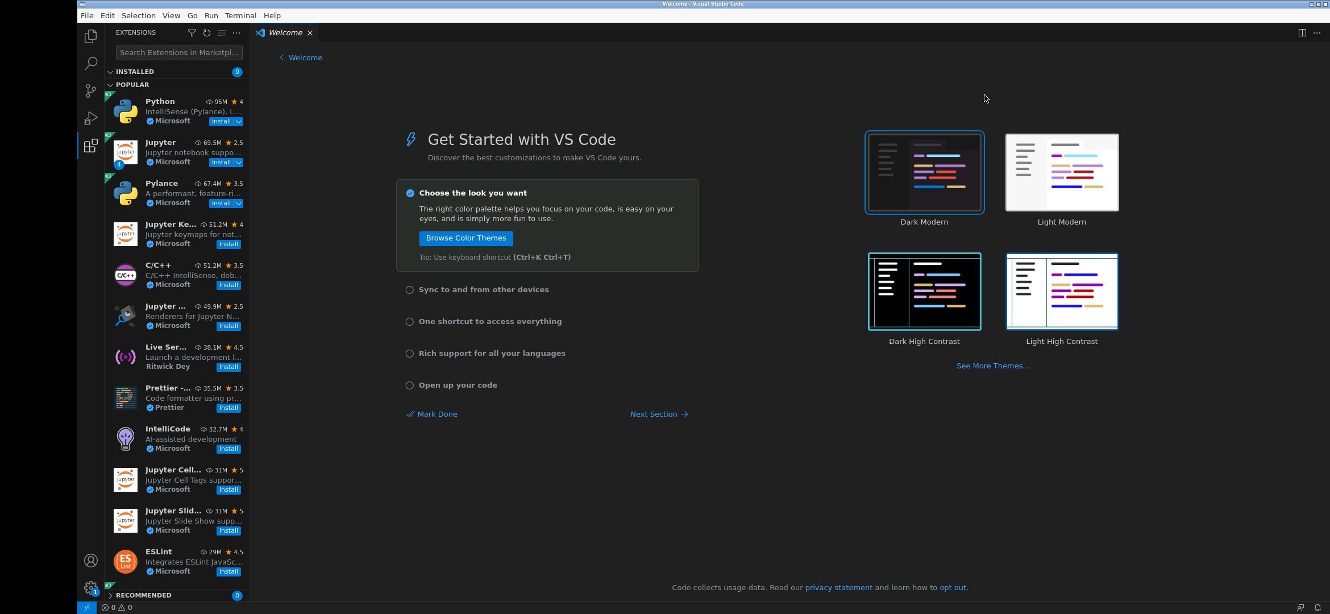This screenshot has width=1330, height=614.
Task: Focus the Search Extensions in Marketplace field
Action: 179,53
